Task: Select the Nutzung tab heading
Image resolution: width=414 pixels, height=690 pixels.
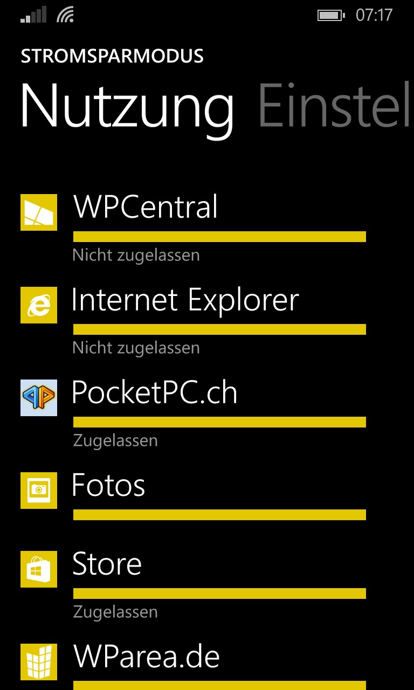Action: (127, 106)
